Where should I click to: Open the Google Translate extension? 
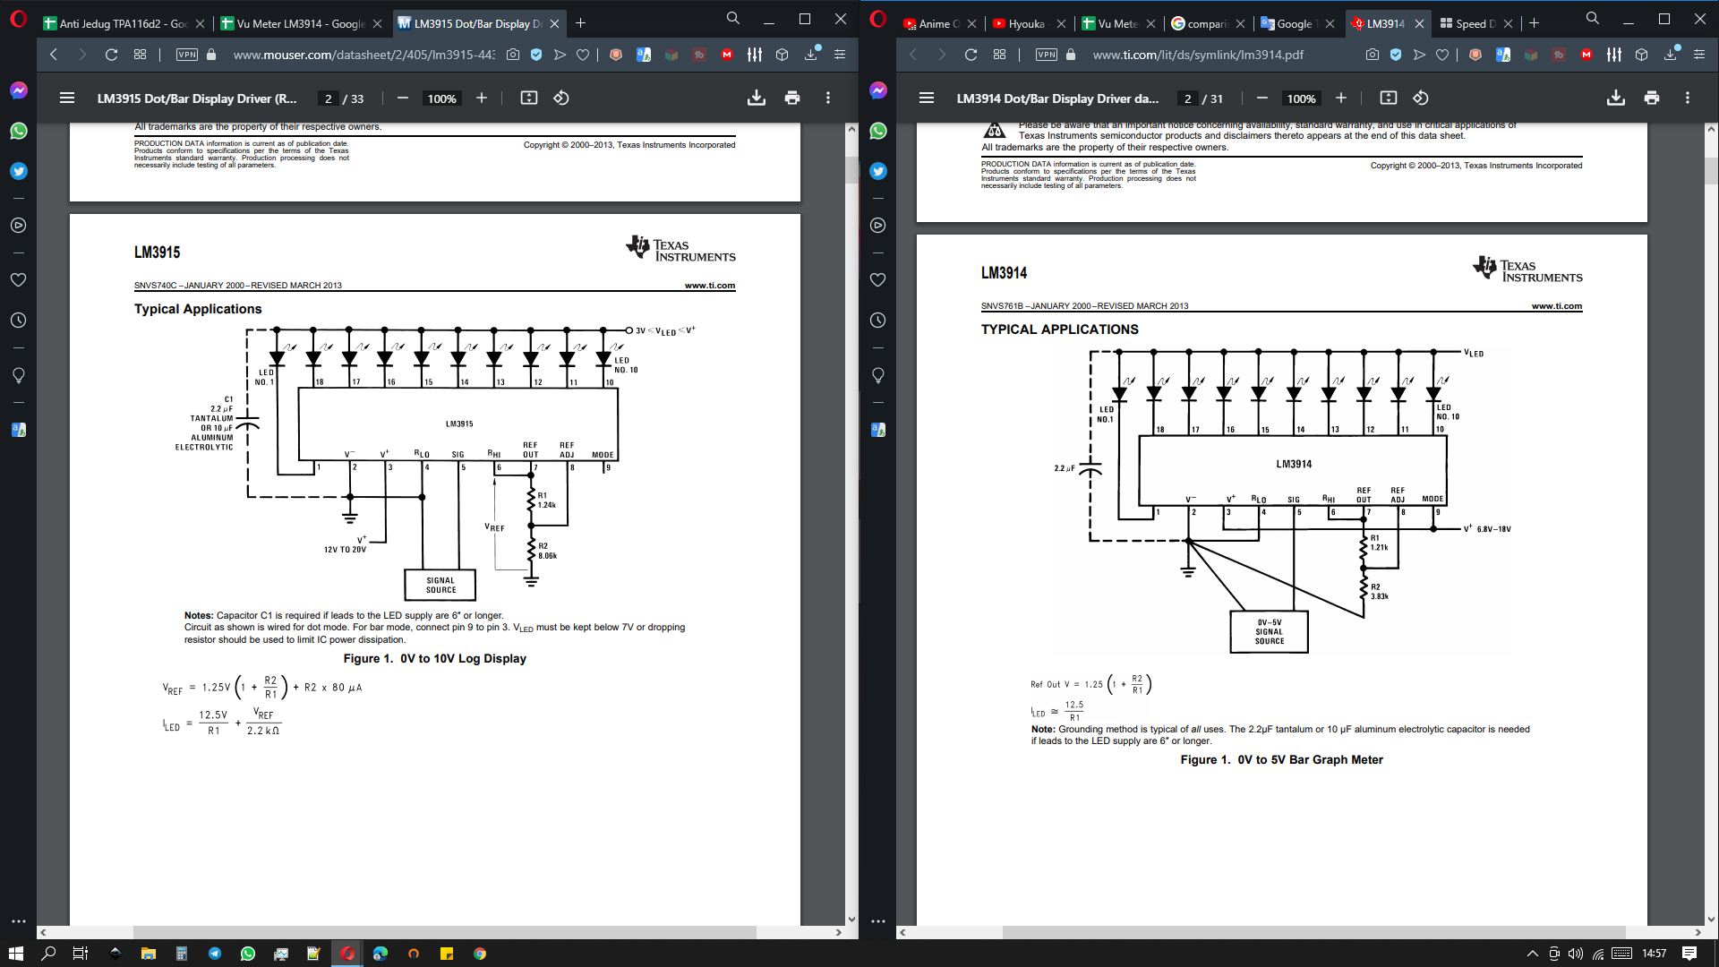pyautogui.click(x=643, y=55)
